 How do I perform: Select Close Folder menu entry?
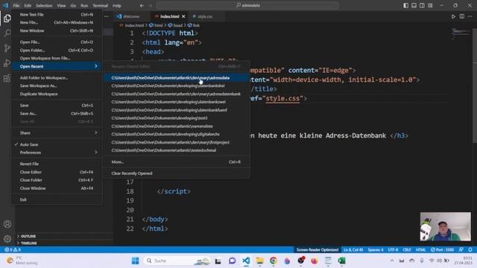(57, 180)
